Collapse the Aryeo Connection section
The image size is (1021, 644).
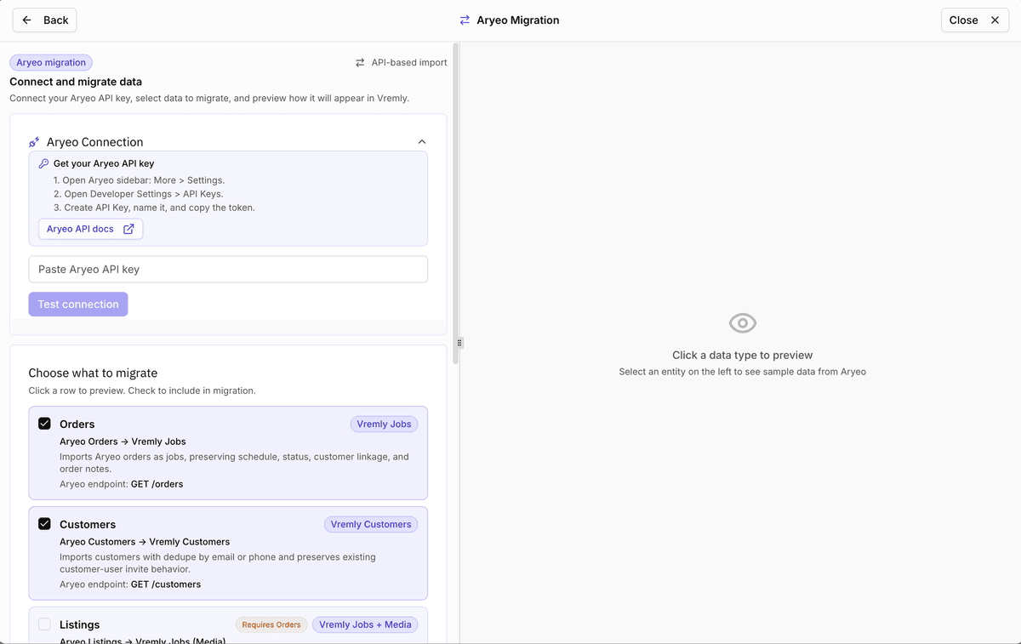(421, 141)
